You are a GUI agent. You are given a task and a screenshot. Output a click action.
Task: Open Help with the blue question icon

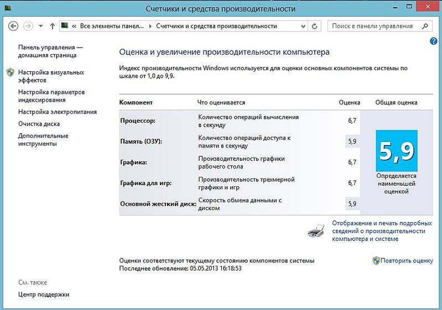tap(433, 41)
